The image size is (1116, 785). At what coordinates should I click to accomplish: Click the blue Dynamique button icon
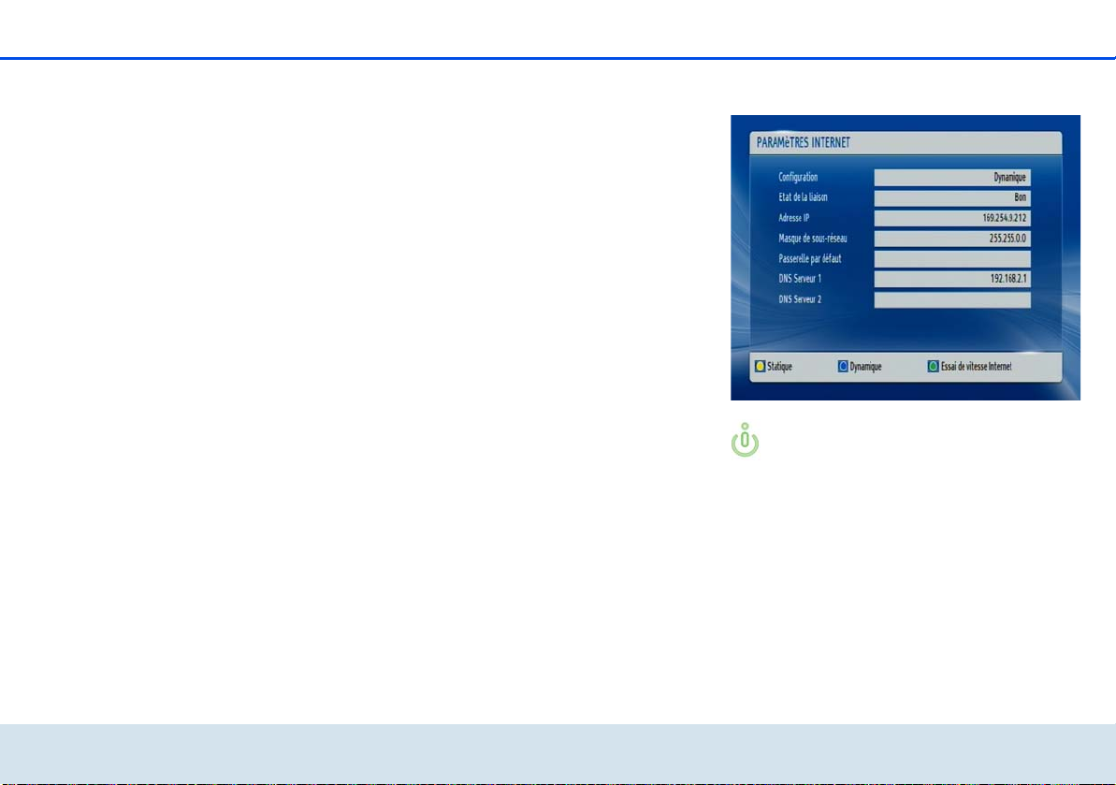[843, 367]
